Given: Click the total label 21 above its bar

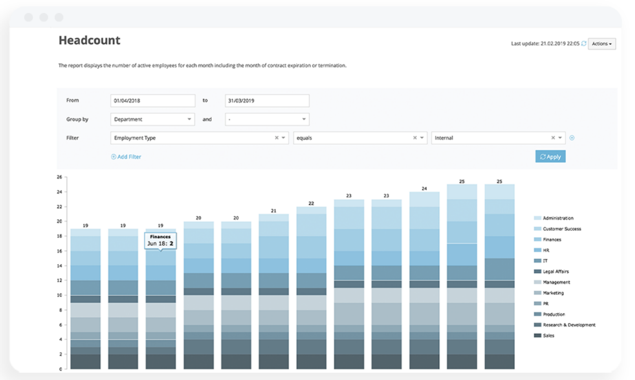Looking at the screenshot, I should tap(274, 210).
